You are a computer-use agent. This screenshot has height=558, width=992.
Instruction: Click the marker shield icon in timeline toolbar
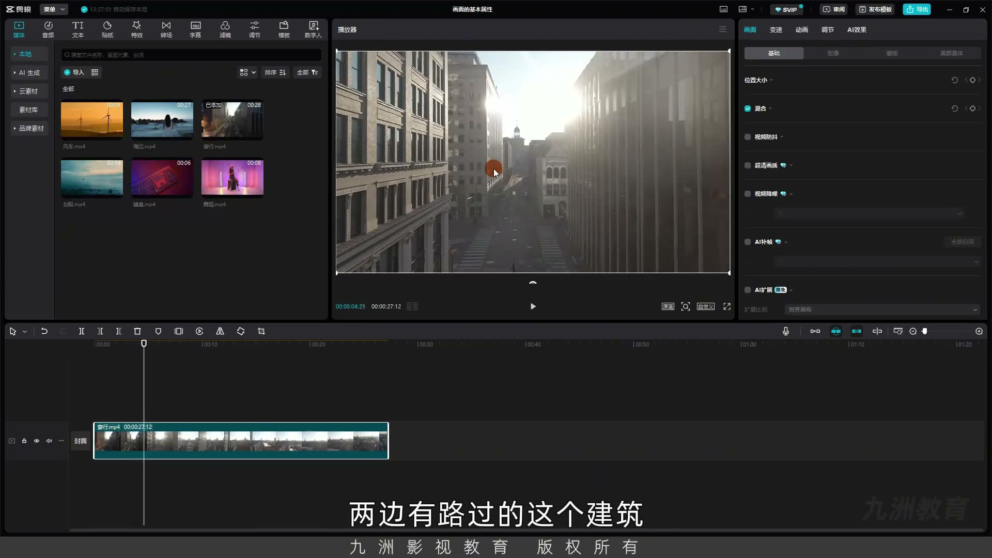click(158, 331)
